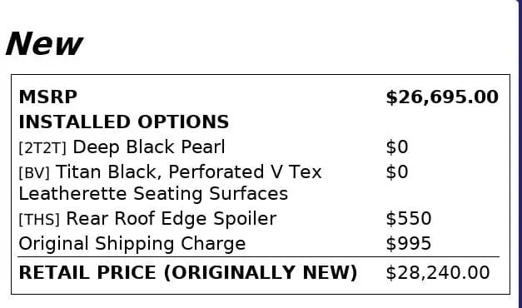
Task: Click the $26,695.00 MSRP amount
Action: (x=442, y=97)
